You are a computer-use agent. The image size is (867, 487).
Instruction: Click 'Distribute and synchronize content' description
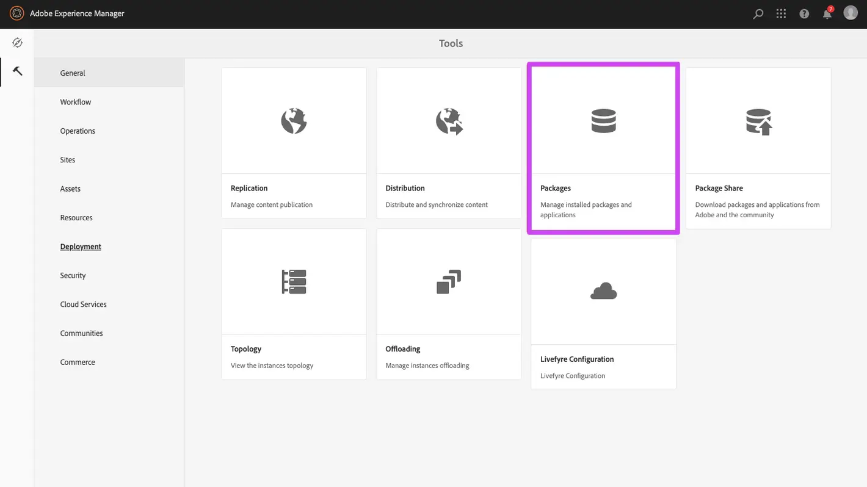[437, 204]
